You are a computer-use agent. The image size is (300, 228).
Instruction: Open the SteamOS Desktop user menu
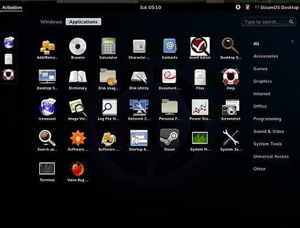point(277,8)
